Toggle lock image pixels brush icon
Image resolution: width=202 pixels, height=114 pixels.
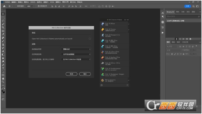click(175, 54)
